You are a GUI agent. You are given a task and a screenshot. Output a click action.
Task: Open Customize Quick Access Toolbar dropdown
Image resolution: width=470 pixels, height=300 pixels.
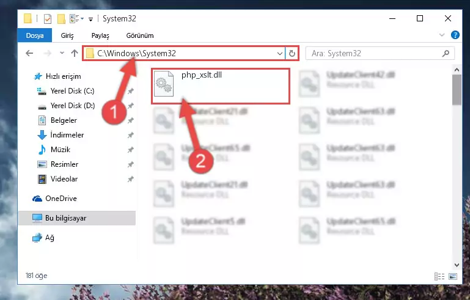[x=91, y=20]
